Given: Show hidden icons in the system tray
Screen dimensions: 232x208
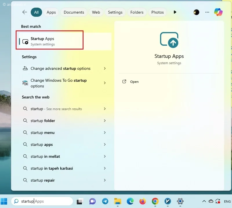Looking at the screenshot, I should 204,201.
